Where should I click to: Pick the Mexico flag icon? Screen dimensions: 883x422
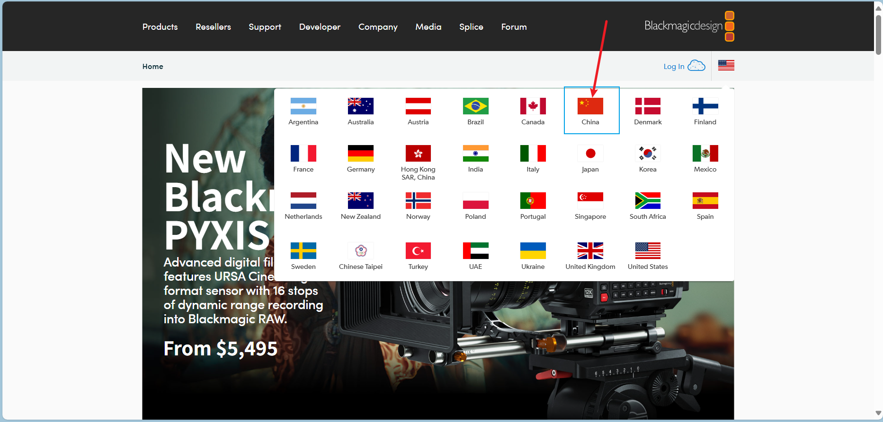point(705,153)
